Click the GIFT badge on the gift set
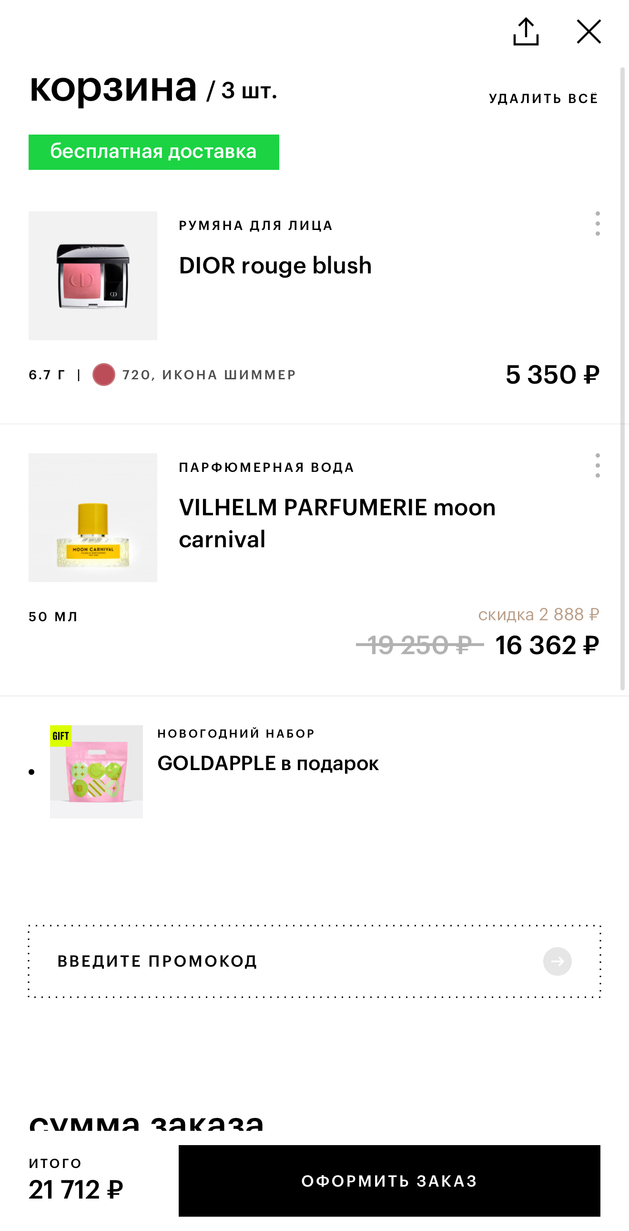 [61, 736]
